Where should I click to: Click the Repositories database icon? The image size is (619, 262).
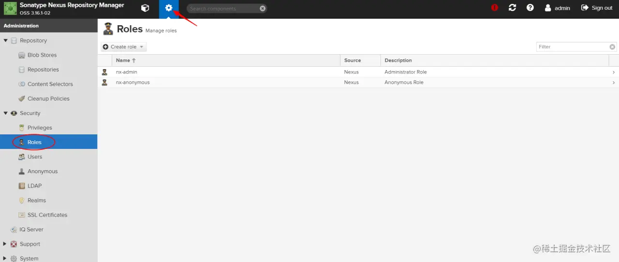tap(22, 70)
